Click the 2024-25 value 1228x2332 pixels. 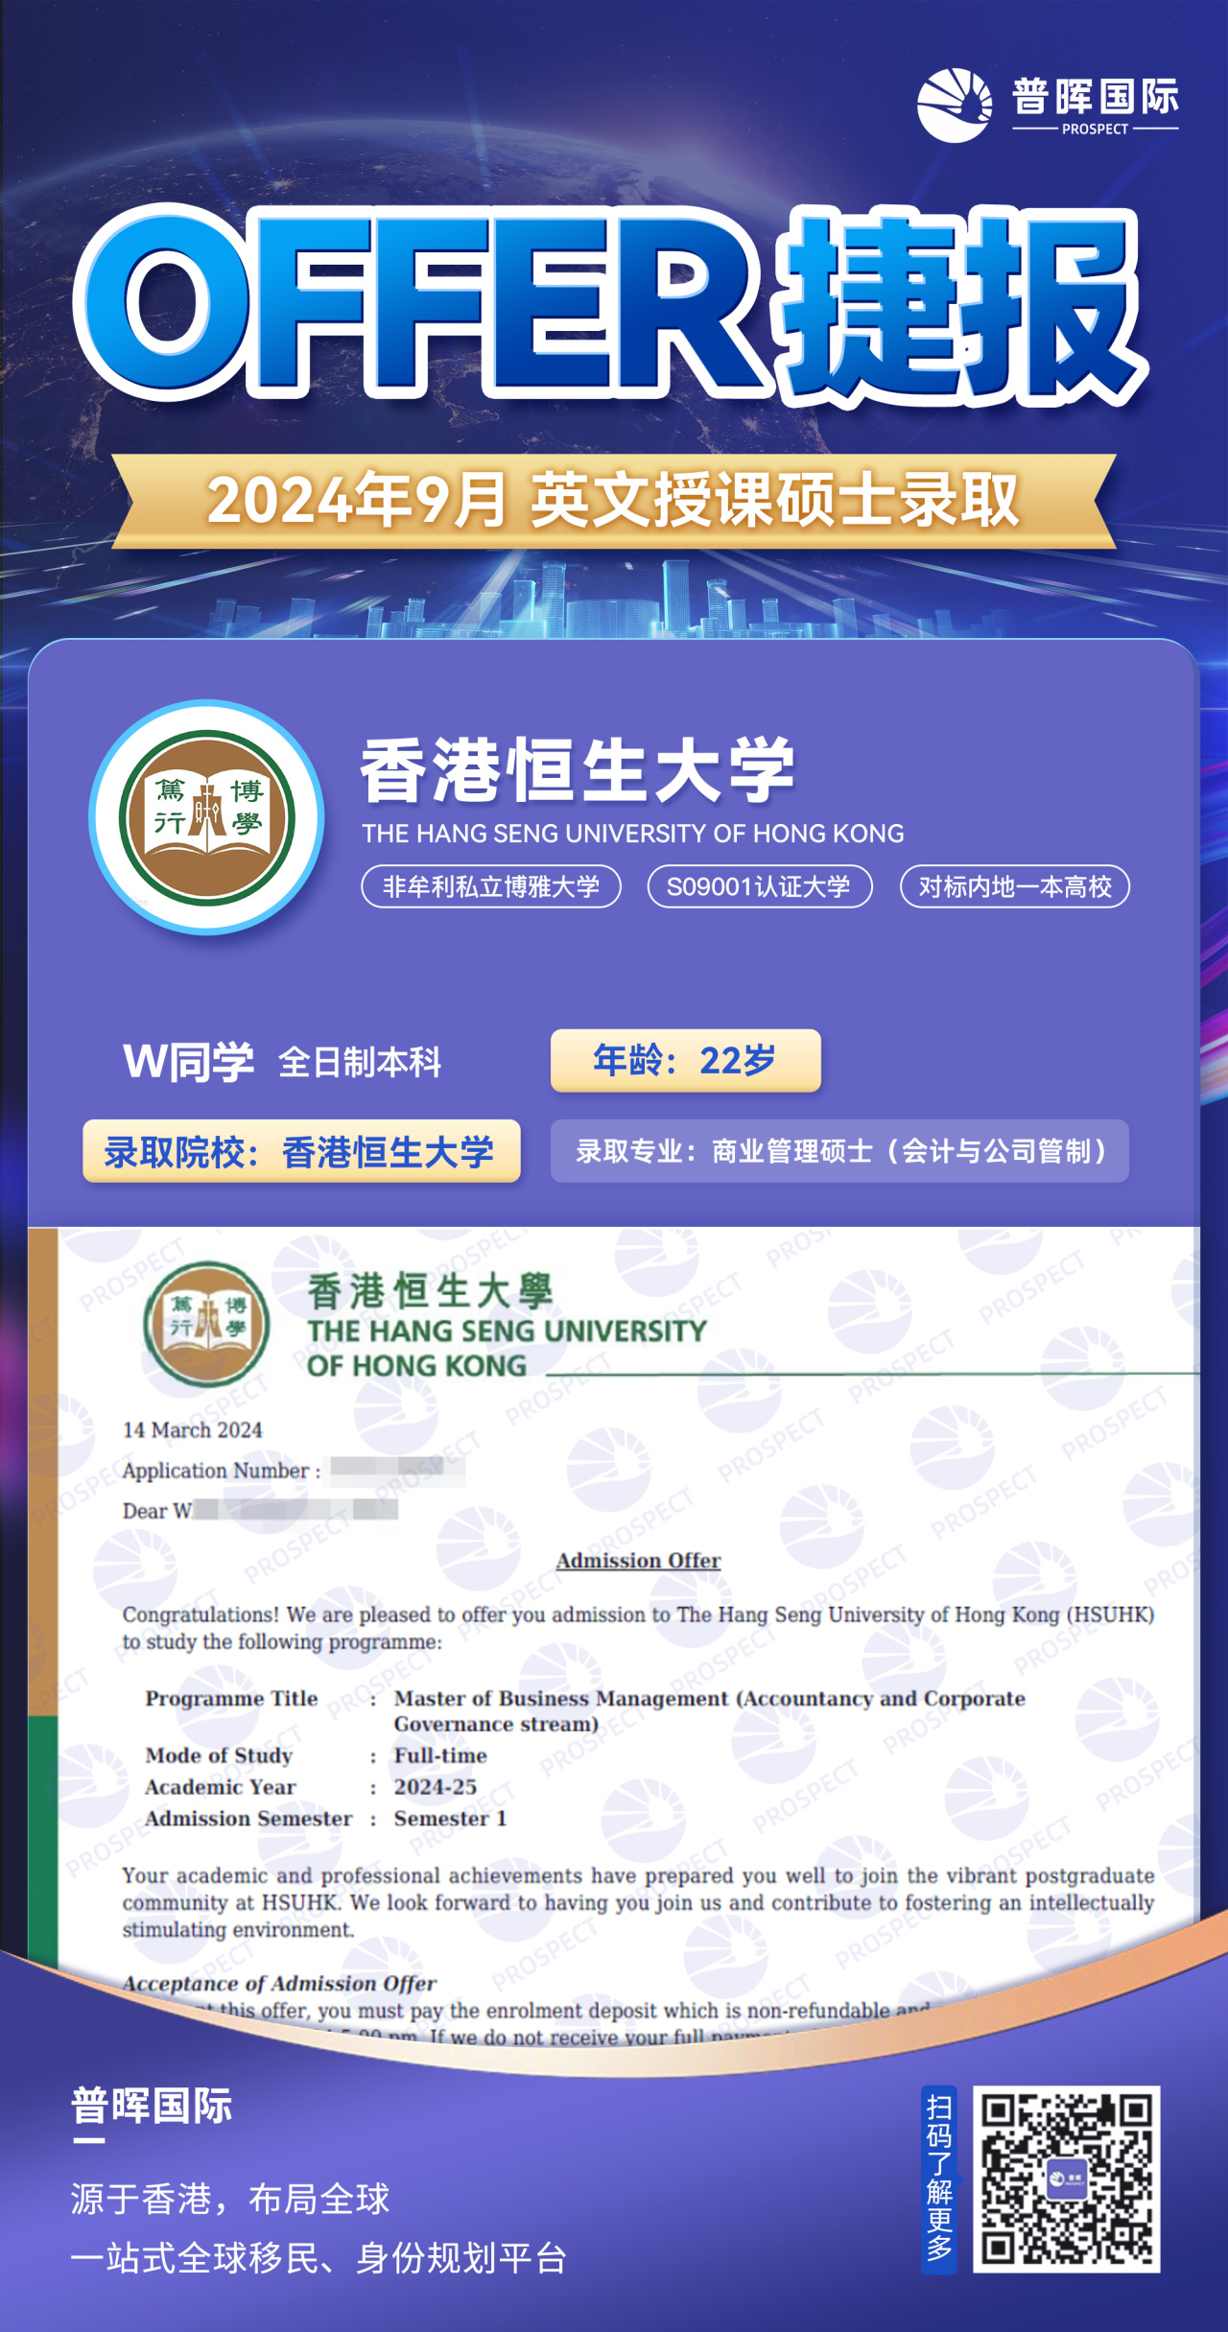click(436, 1787)
